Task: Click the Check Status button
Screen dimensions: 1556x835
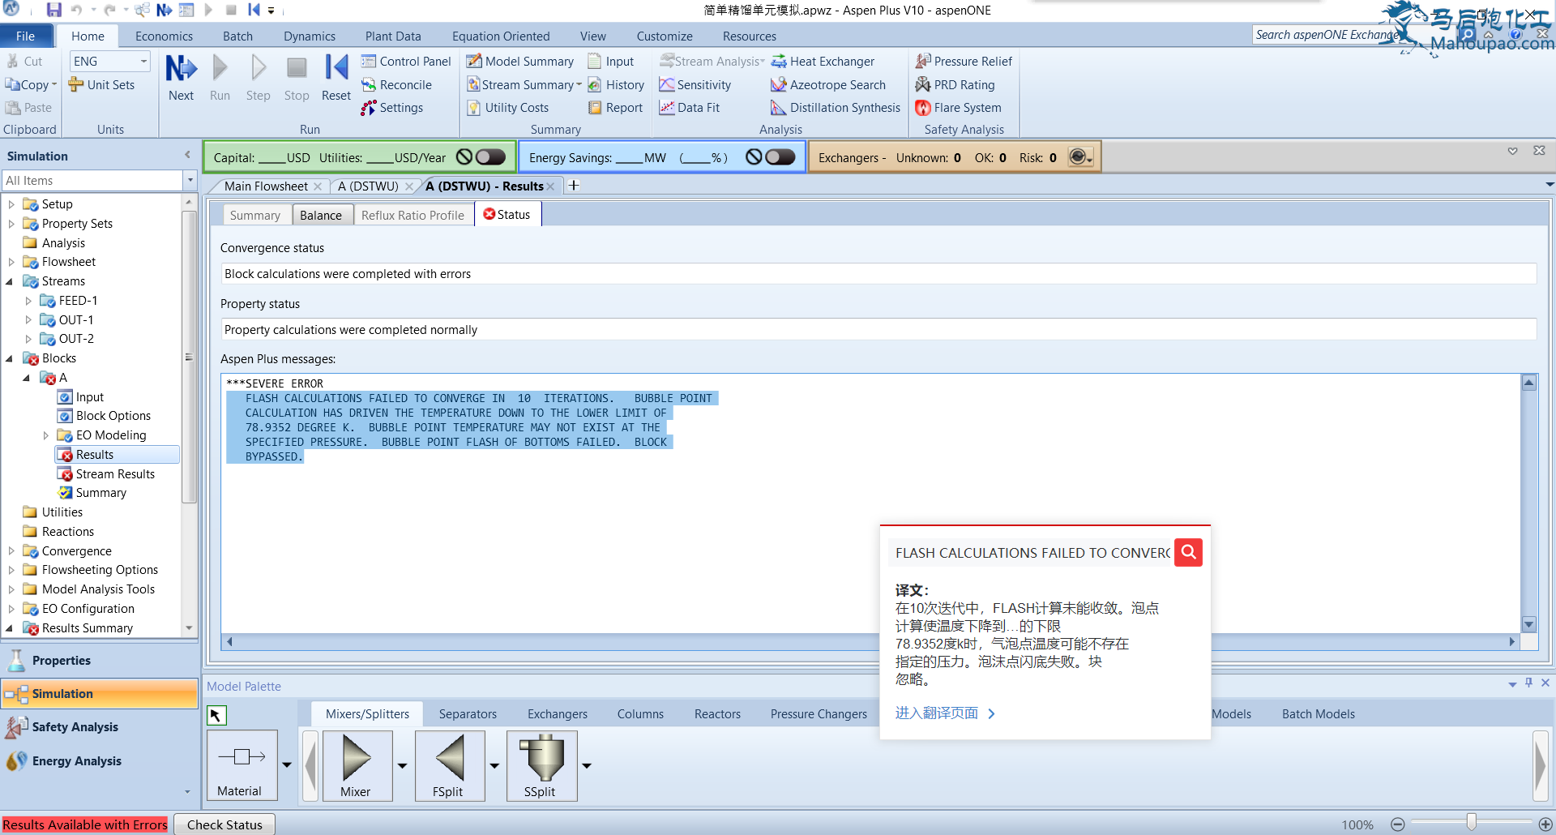Action: [x=224, y=824]
